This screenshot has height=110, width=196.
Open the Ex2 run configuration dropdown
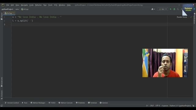163,9
